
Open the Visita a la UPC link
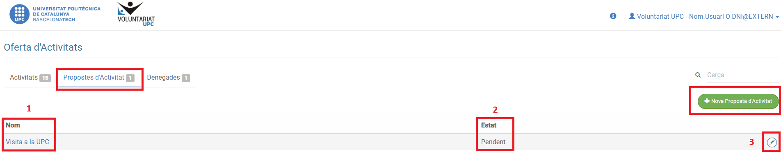[27, 142]
